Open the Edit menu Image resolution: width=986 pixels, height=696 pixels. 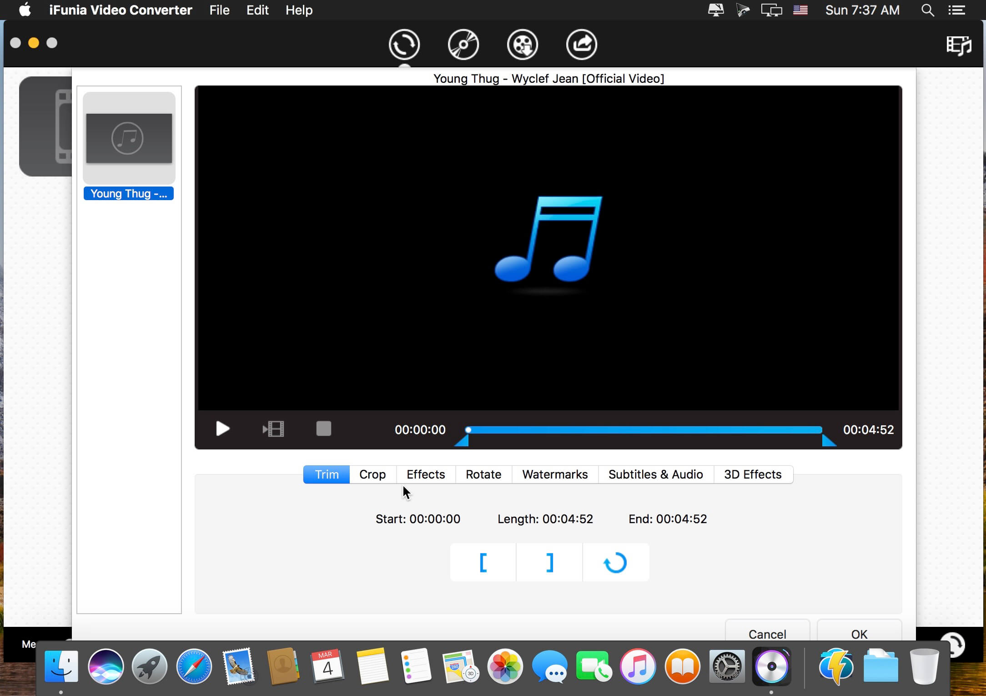257,10
